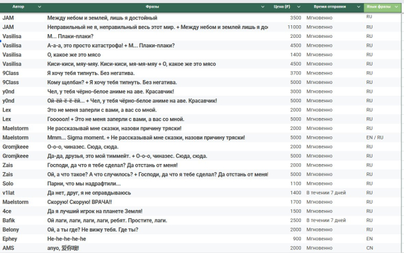Select phrase starting 'Кому щелбан?'

[112, 83]
